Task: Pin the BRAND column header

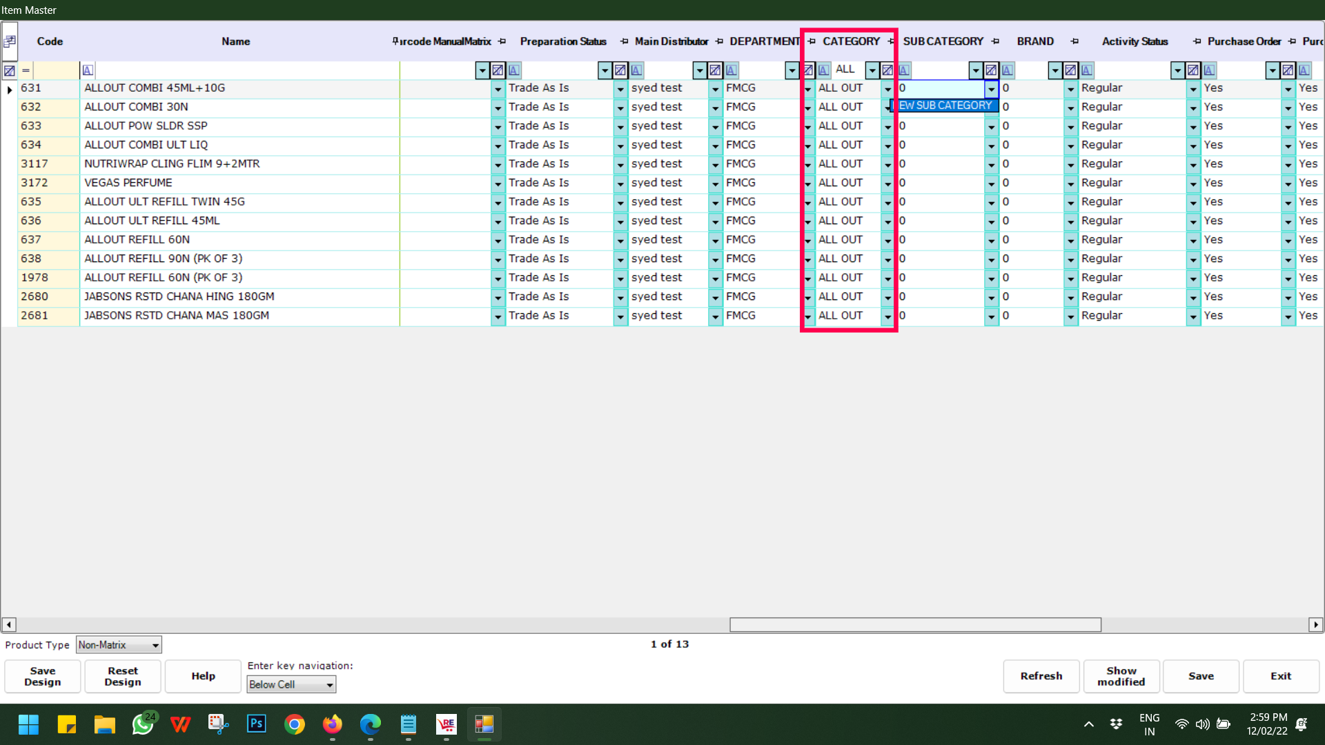Action: 1074,41
